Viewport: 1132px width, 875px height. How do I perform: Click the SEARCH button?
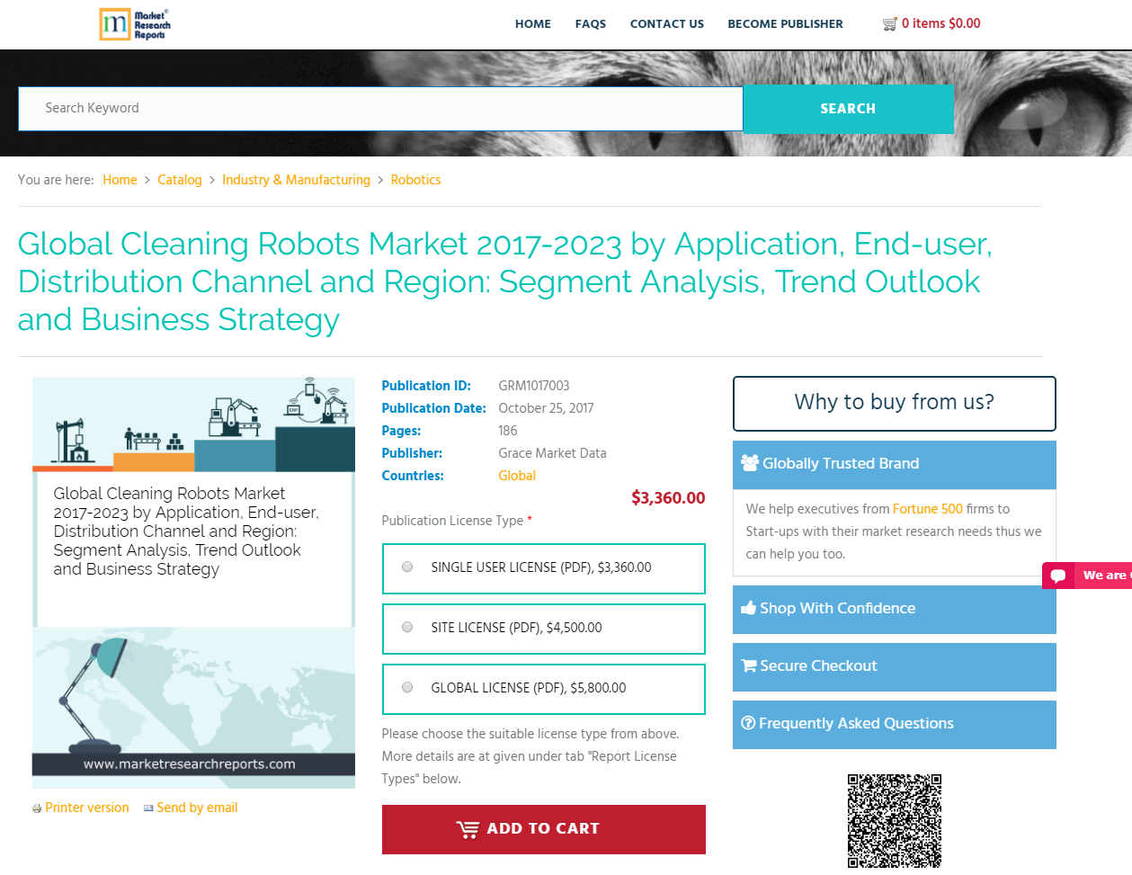point(848,109)
